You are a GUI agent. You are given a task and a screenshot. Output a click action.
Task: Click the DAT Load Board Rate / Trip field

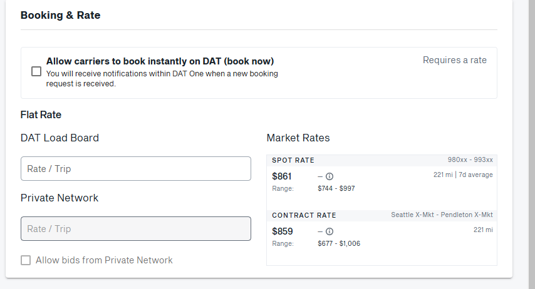[x=135, y=169]
